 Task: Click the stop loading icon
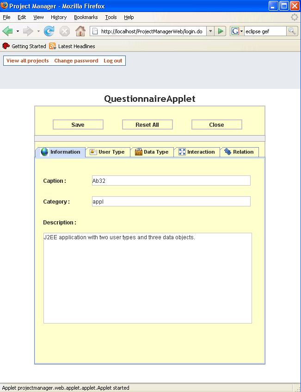[64, 31]
